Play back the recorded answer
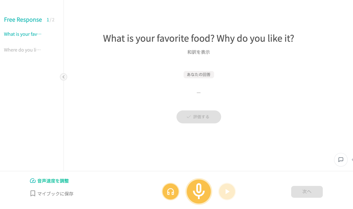 (x=227, y=192)
